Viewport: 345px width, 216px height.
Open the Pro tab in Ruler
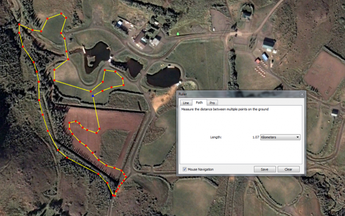212,103
